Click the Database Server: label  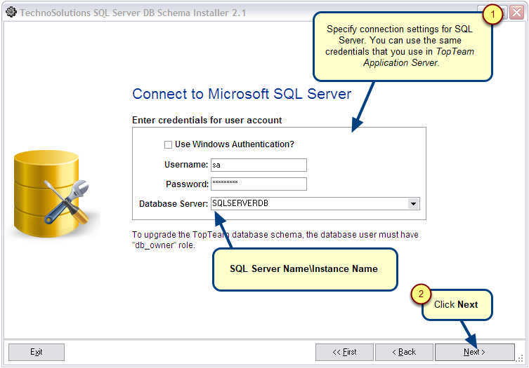coord(174,204)
